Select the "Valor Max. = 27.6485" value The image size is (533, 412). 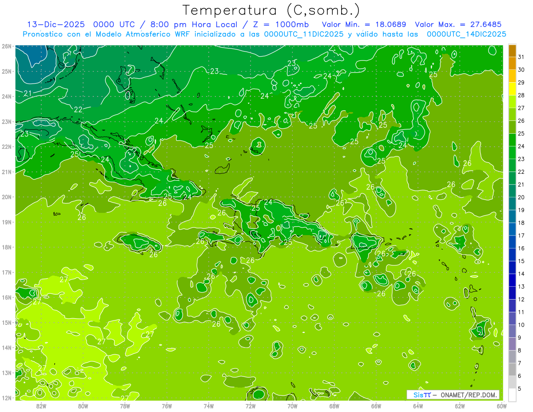tap(458, 24)
